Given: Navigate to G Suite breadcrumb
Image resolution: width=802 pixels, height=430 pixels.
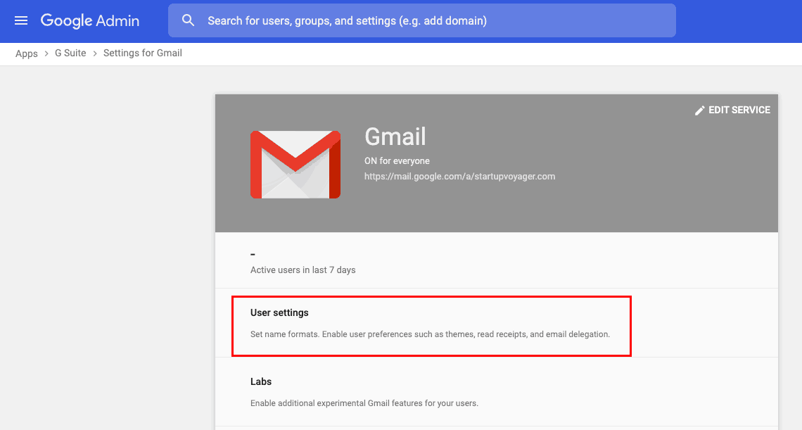Looking at the screenshot, I should pos(70,53).
